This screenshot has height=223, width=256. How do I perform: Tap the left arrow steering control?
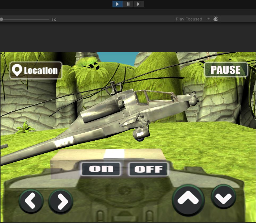pos(31,201)
